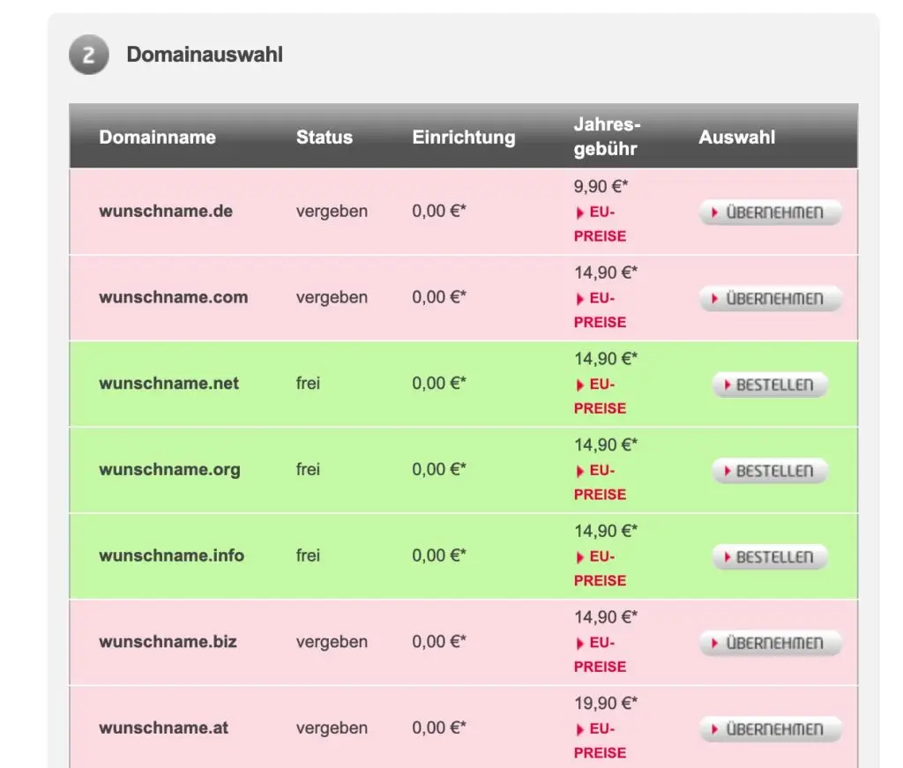Select the Domainauswahl heading

tap(205, 55)
